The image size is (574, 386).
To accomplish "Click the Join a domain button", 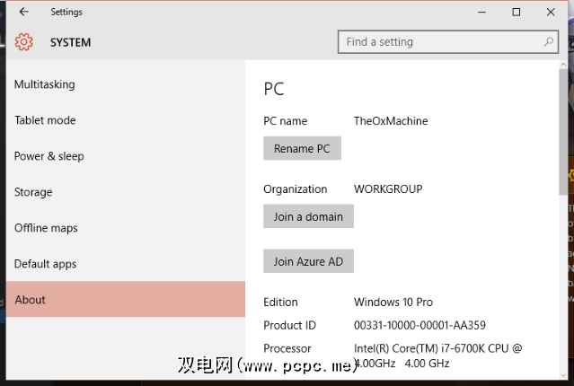I will pos(308,216).
